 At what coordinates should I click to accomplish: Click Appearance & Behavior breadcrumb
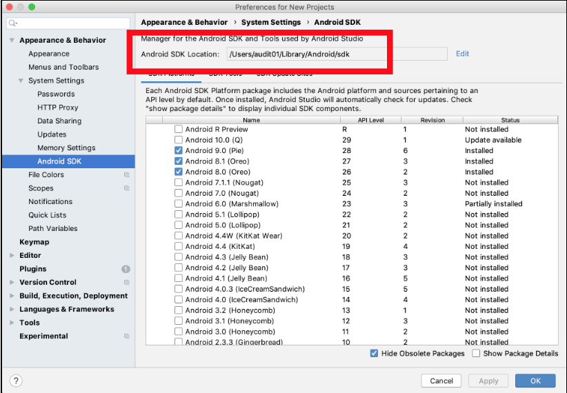tap(184, 22)
